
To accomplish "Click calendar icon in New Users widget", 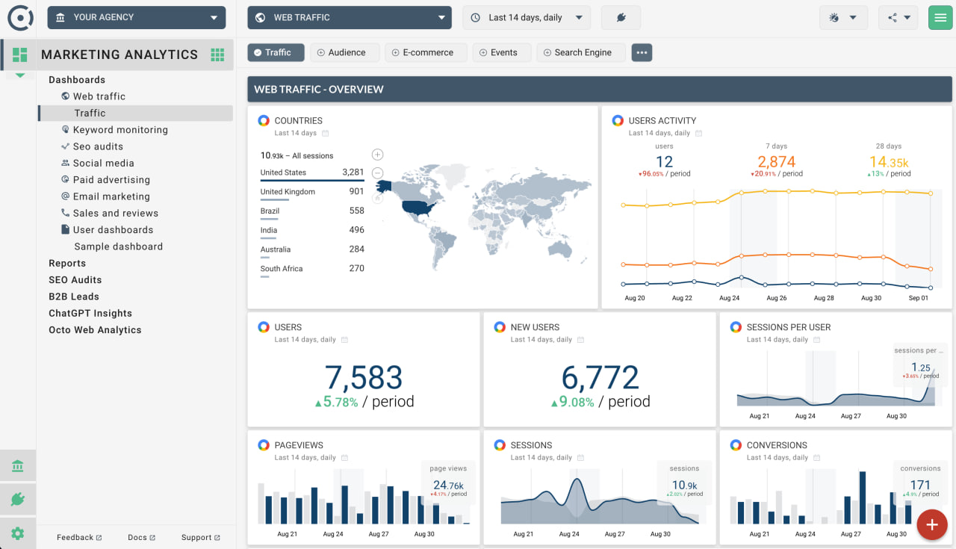I will [580, 340].
